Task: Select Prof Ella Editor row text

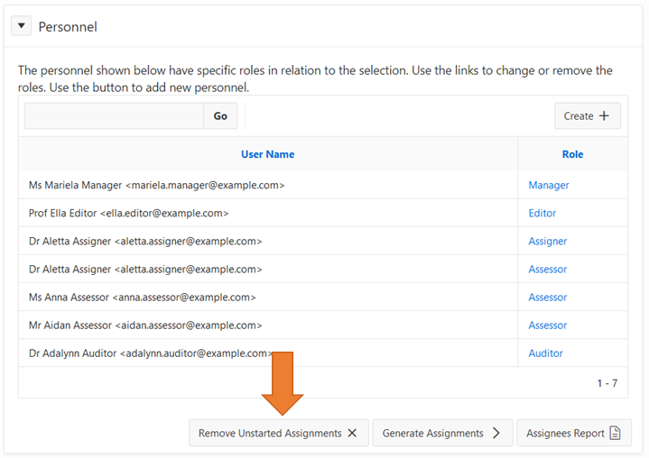Action: click(x=128, y=214)
